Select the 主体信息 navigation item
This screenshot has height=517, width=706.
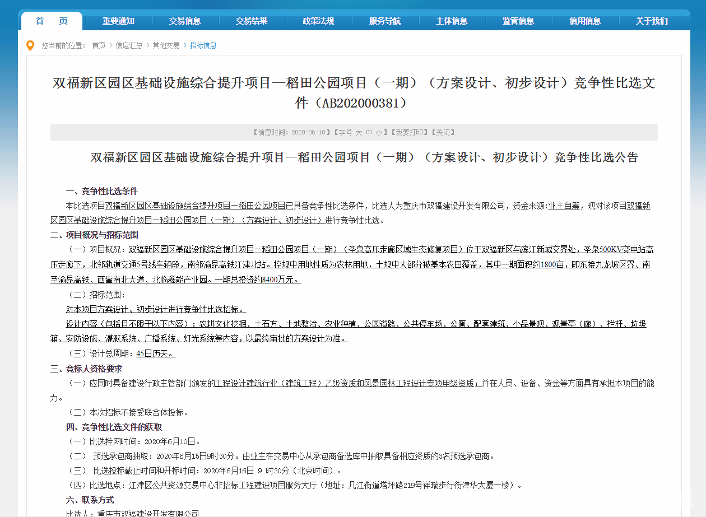click(x=452, y=21)
